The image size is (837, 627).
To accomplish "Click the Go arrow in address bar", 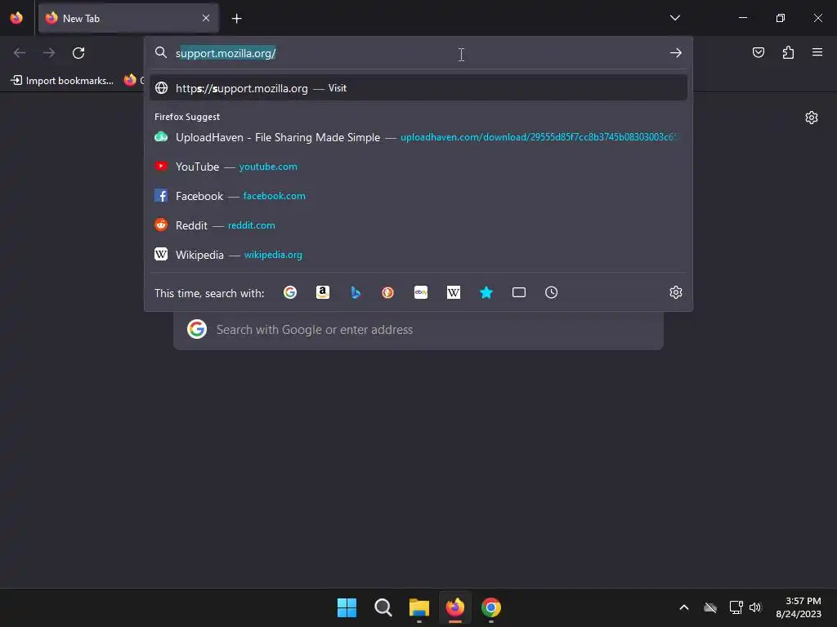I will coord(676,53).
